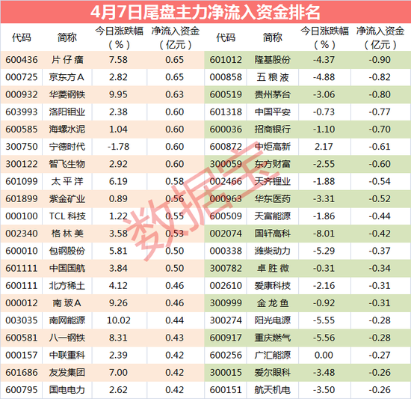Select stock name 洛阳钼业
The height and width of the screenshot is (399, 411).
67,112
